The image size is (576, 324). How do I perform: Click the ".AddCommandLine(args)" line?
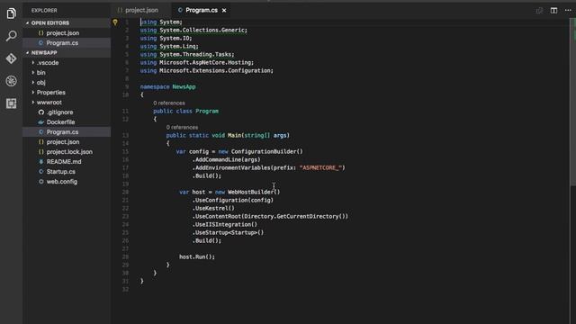coord(226,160)
